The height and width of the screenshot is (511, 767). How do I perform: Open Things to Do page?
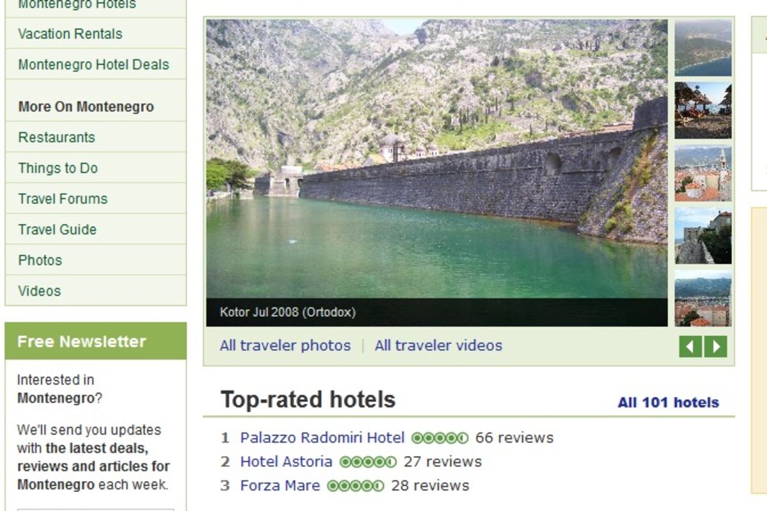click(x=58, y=168)
